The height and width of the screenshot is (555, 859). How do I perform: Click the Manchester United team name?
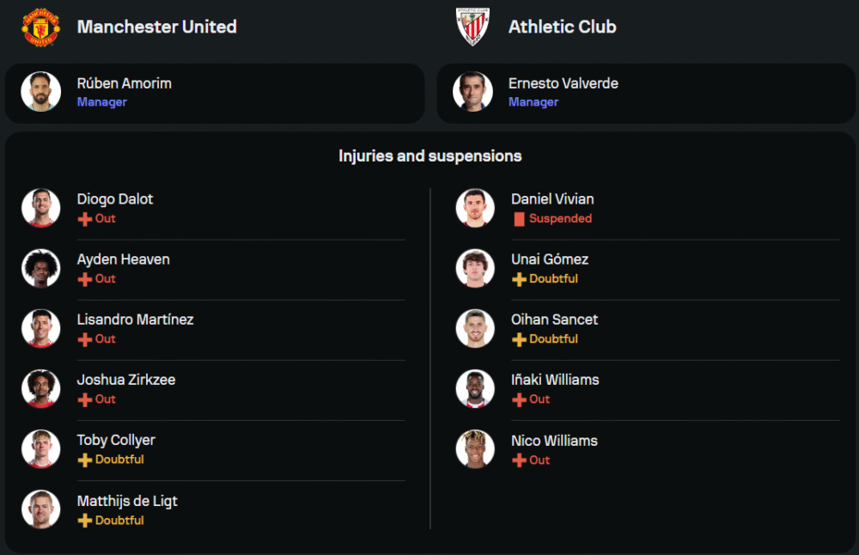(156, 27)
